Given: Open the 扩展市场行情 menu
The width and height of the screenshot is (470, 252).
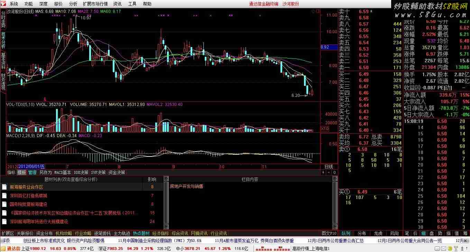Looking at the screenshot, I should [95, 4].
